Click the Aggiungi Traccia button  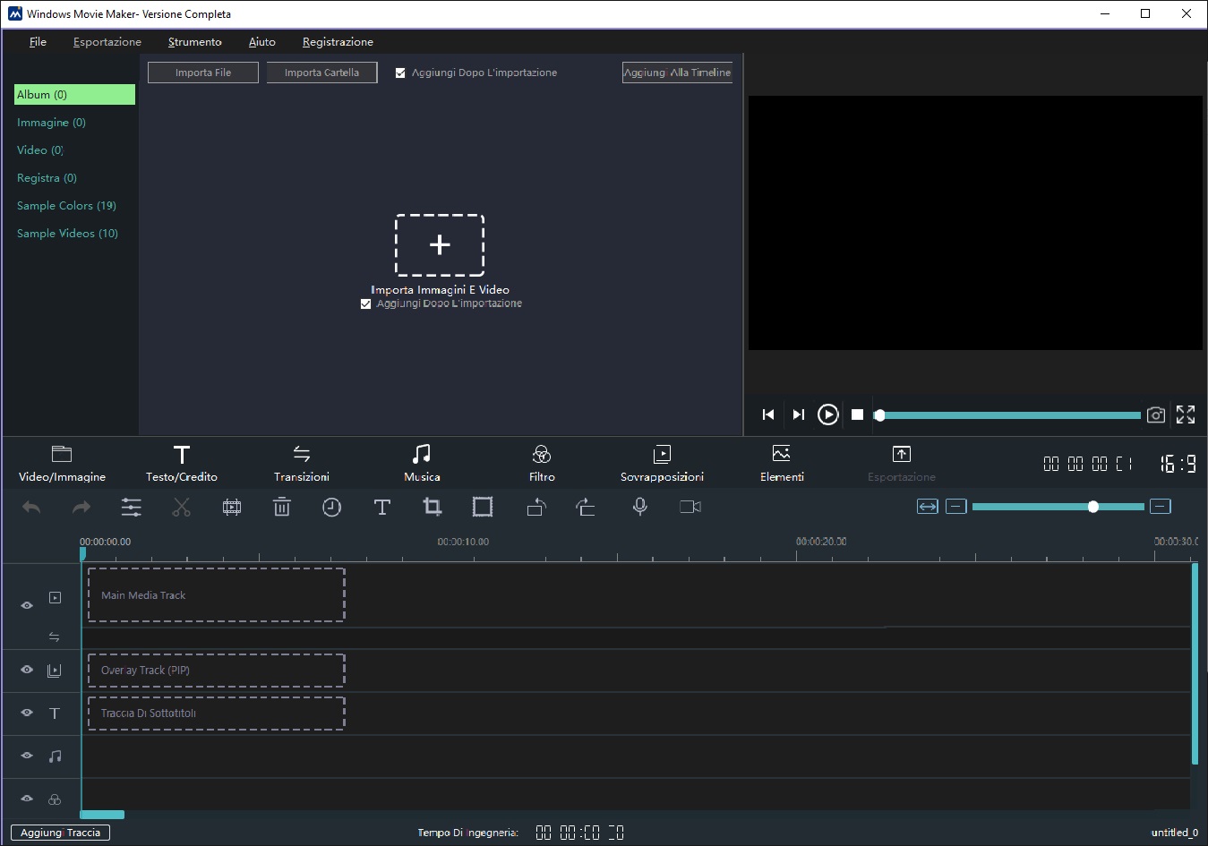point(60,833)
